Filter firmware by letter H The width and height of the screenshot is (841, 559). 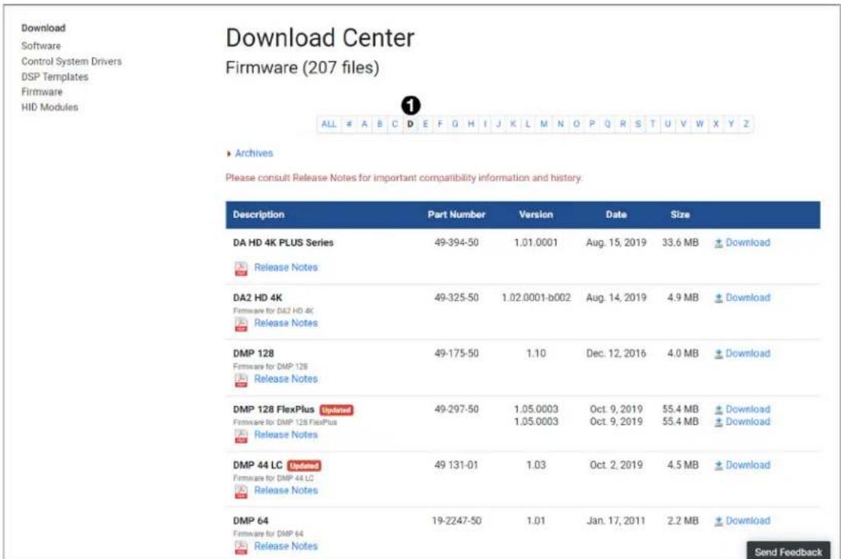point(471,124)
